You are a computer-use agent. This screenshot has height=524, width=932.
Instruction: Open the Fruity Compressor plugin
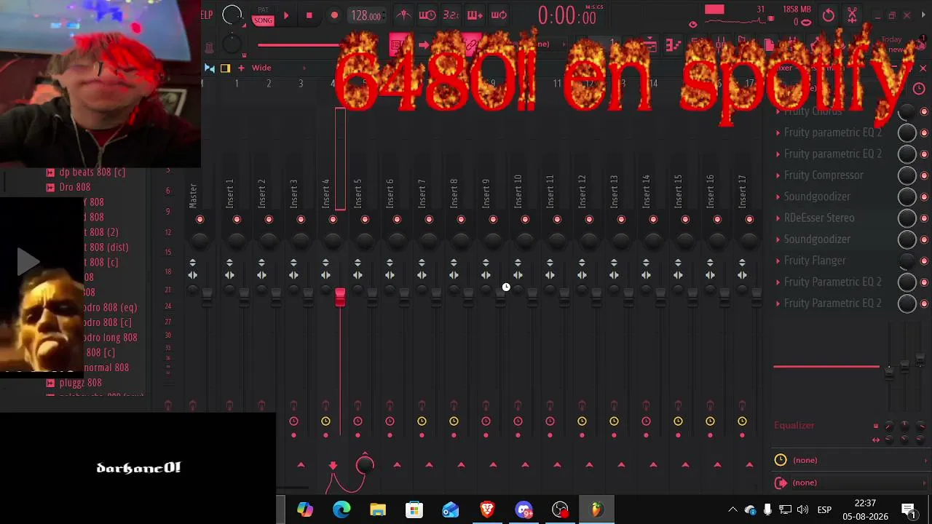click(824, 175)
